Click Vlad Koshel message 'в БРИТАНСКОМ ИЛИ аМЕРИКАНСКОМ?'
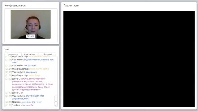This screenshot has height=111, width=198. (x=28, y=97)
